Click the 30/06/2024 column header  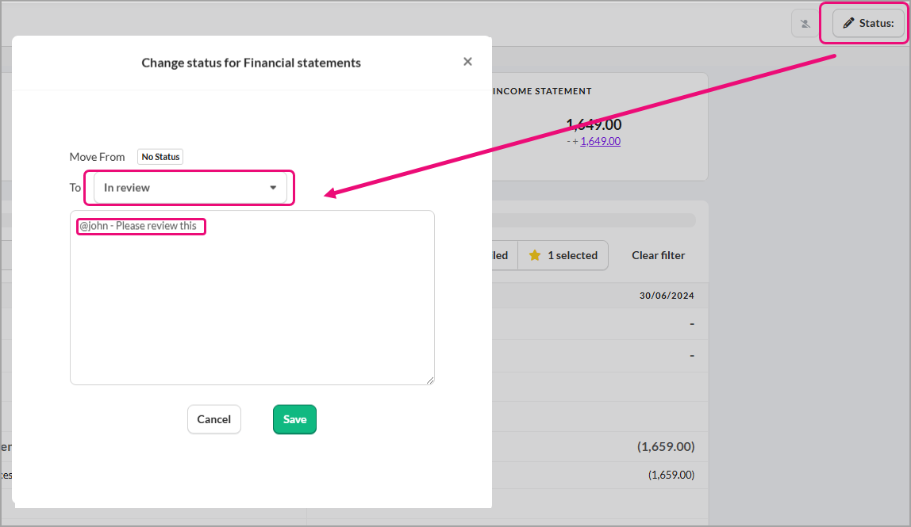point(667,296)
